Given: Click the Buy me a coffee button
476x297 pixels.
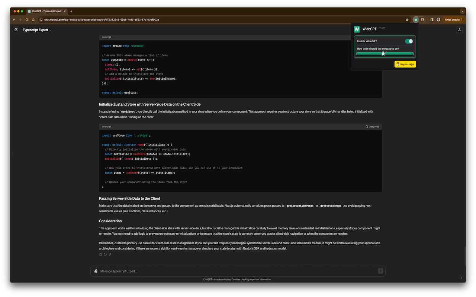Looking at the screenshot, I should tap(405, 64).
